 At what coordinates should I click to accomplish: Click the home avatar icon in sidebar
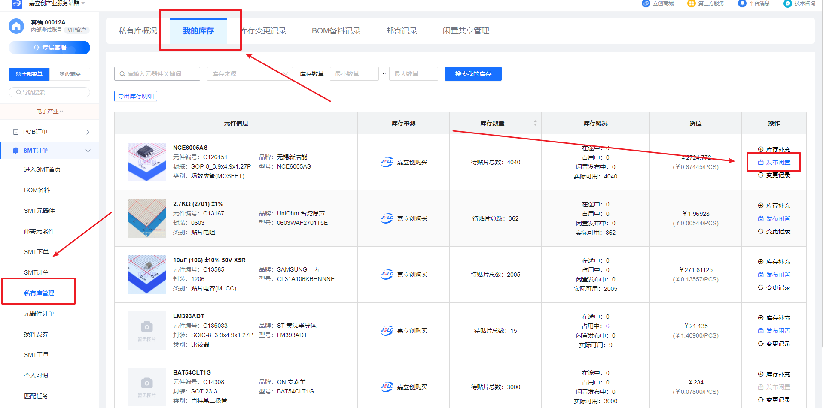(16, 26)
